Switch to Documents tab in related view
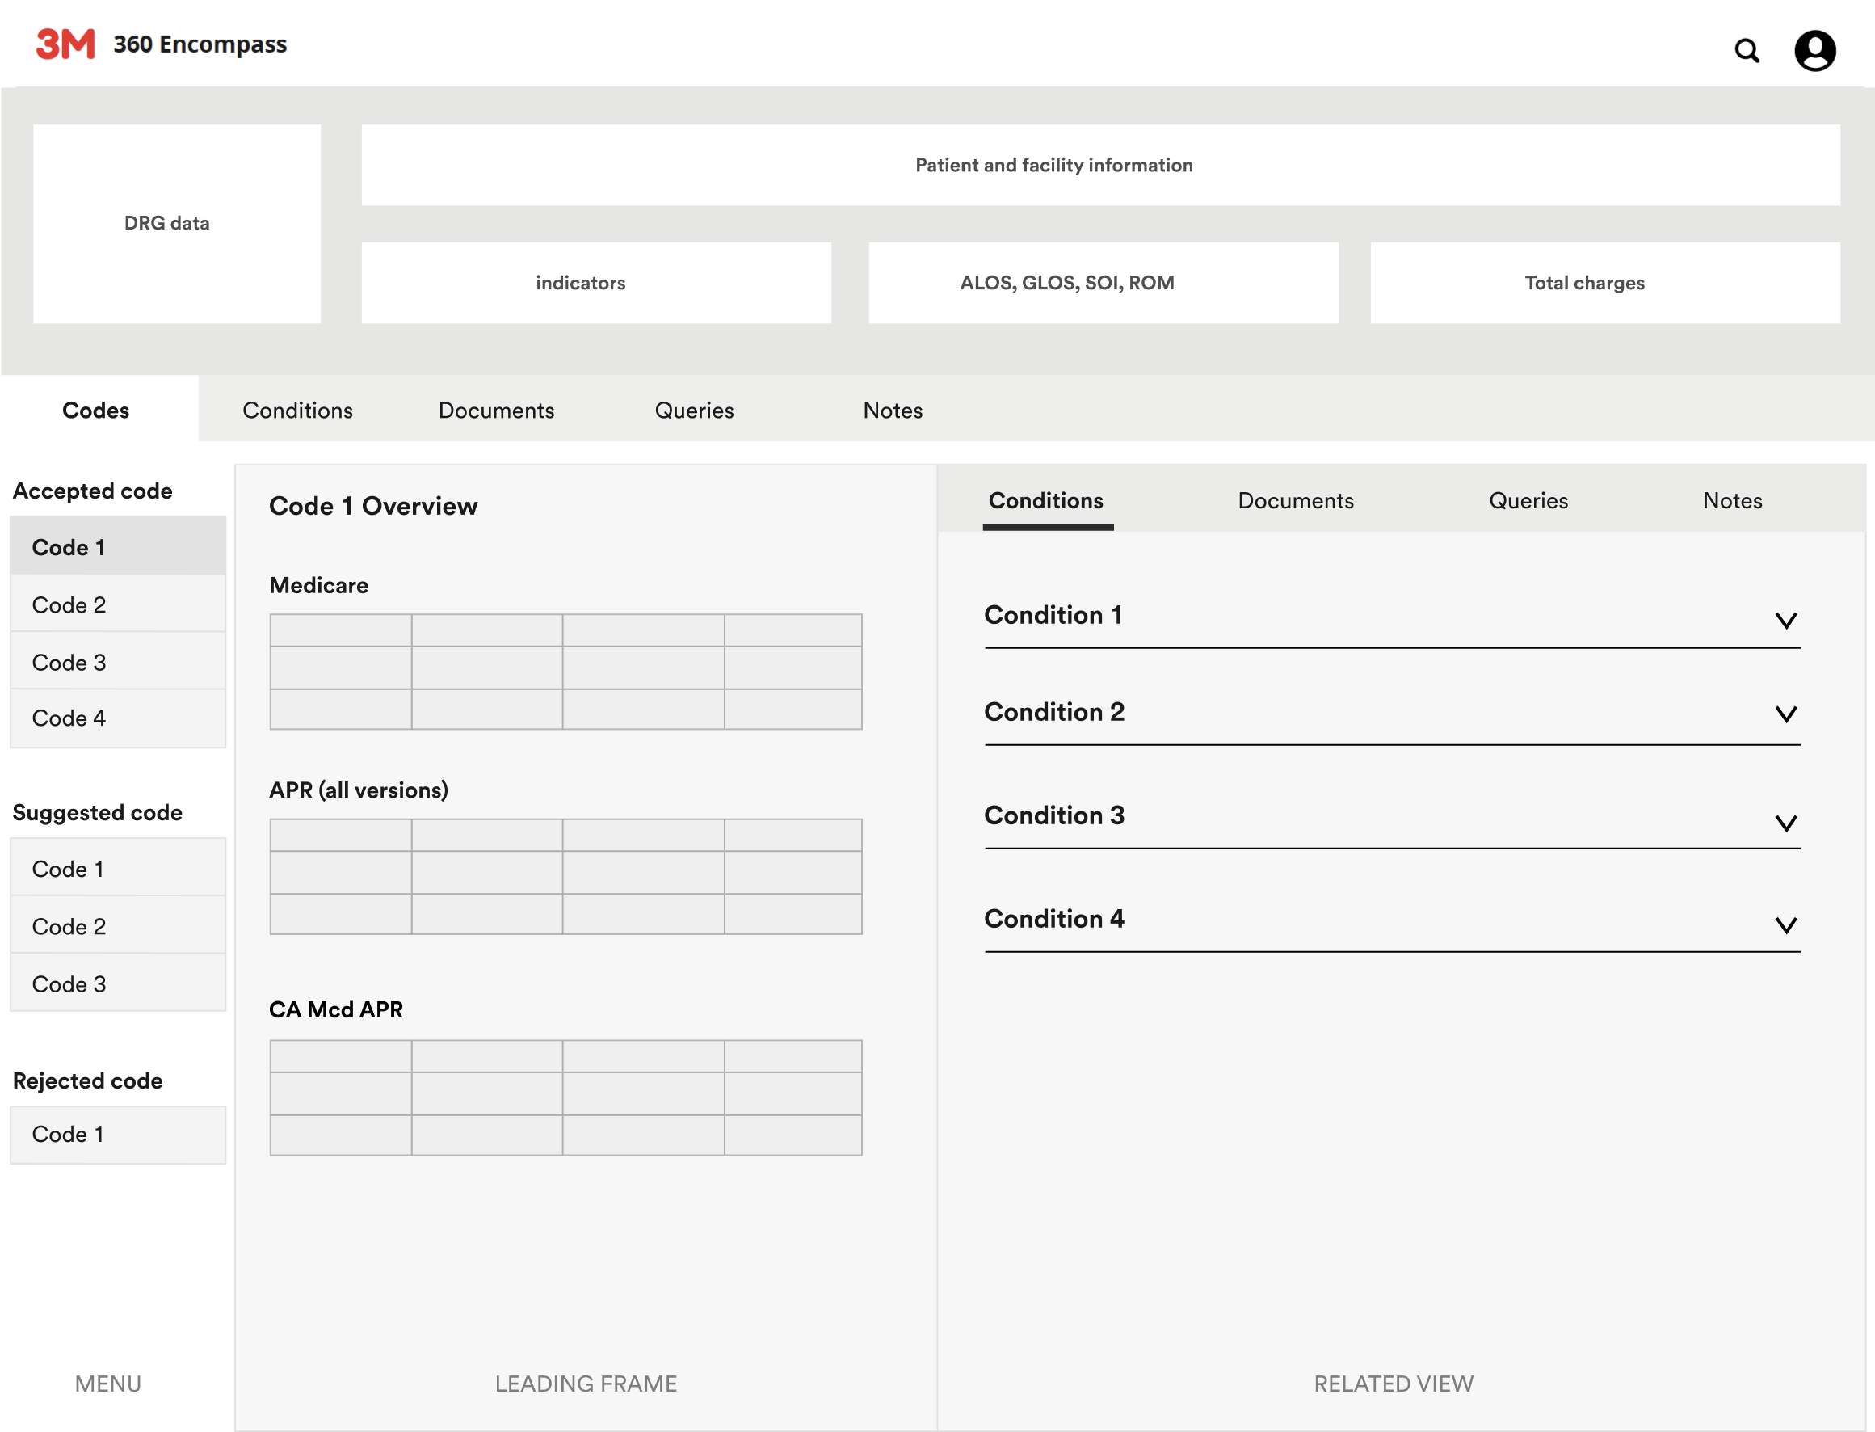1875x1432 pixels. [x=1295, y=501]
